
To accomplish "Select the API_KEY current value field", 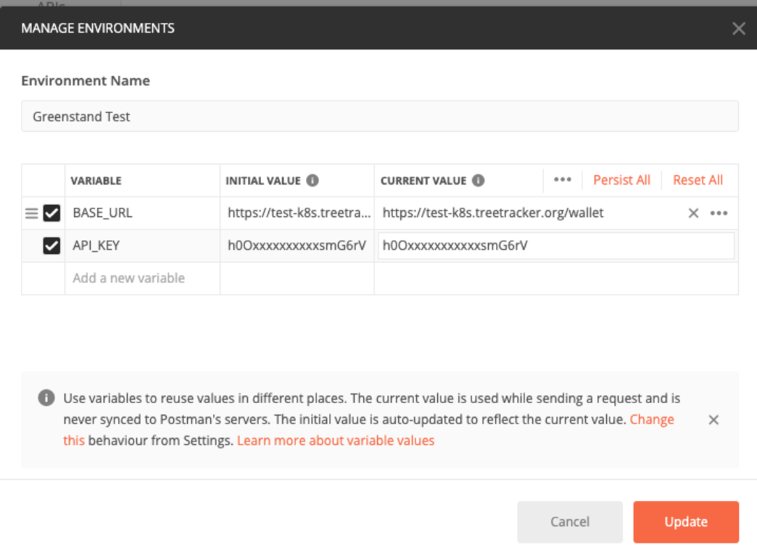I will [556, 246].
